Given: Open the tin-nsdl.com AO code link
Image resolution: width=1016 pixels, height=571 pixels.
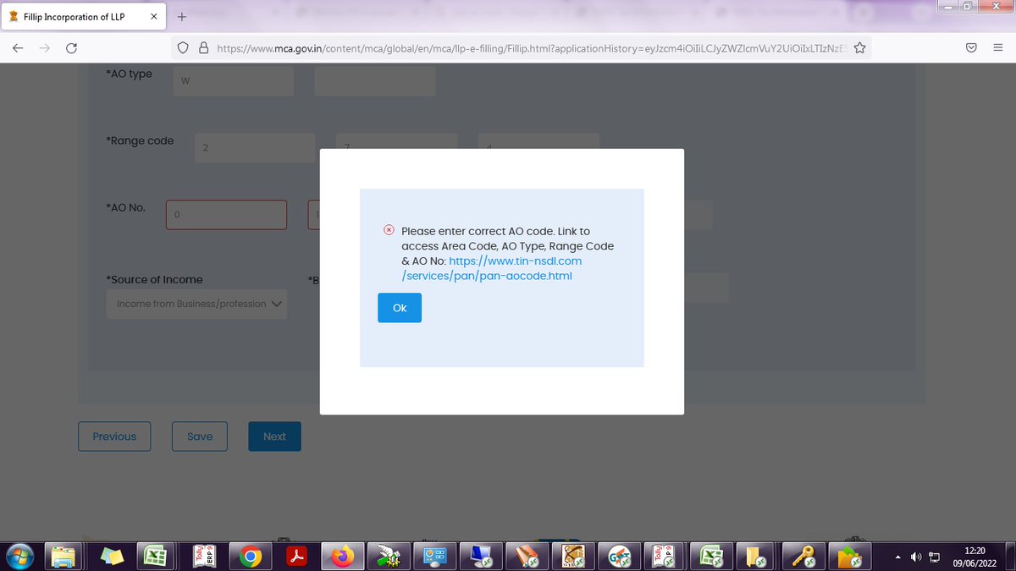Looking at the screenshot, I should coord(492,268).
